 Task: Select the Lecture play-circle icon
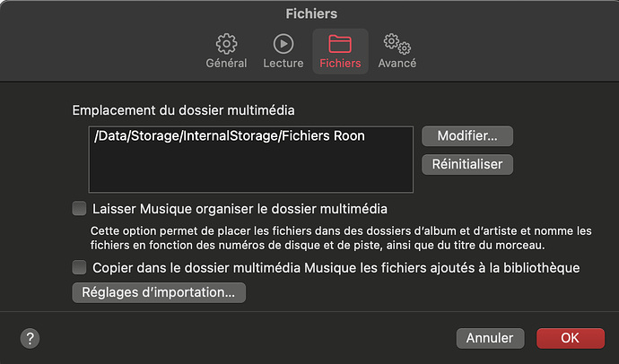(283, 44)
